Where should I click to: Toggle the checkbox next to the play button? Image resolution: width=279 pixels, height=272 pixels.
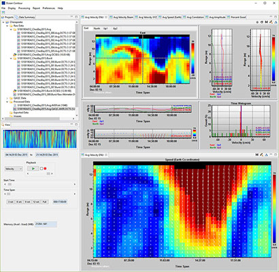[x=42, y=169]
